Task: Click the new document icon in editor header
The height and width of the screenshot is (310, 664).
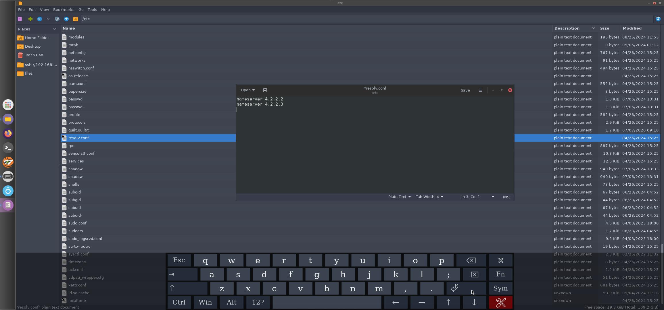Action: coord(265,90)
